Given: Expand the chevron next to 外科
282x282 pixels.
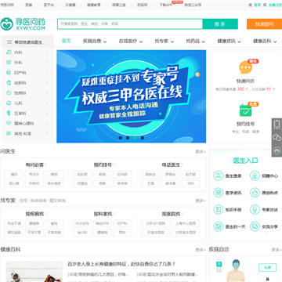Looking at the screenshot, I should [47, 63].
